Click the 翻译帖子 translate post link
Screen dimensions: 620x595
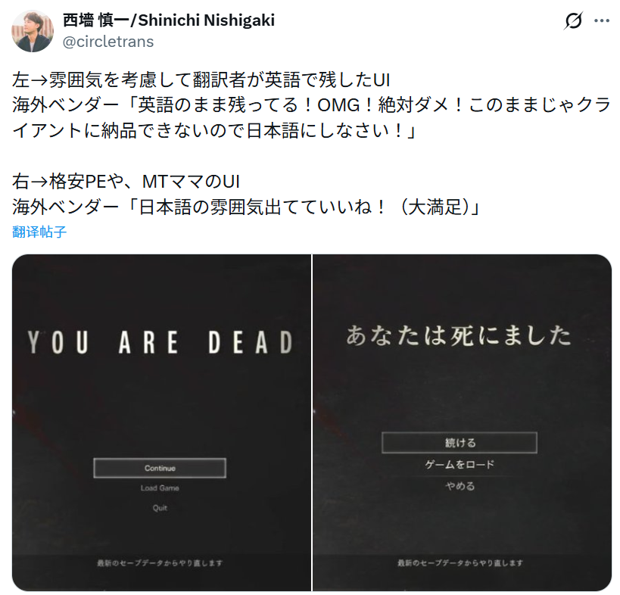pos(39,232)
